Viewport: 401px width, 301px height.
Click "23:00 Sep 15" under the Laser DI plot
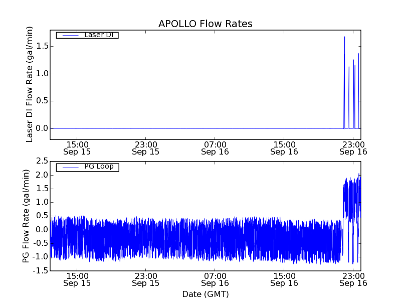coord(145,148)
